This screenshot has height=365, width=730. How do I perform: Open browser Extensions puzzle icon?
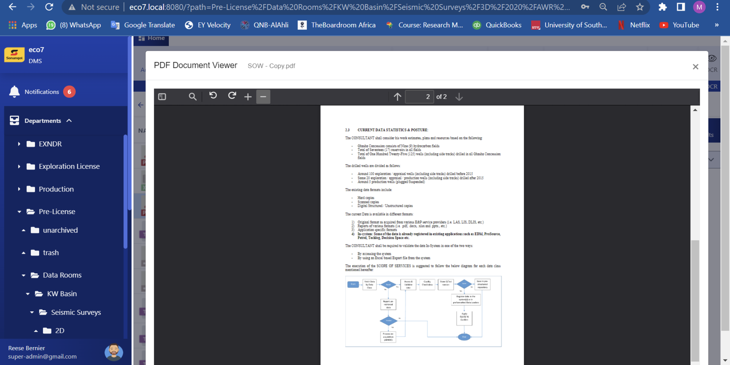point(662,7)
